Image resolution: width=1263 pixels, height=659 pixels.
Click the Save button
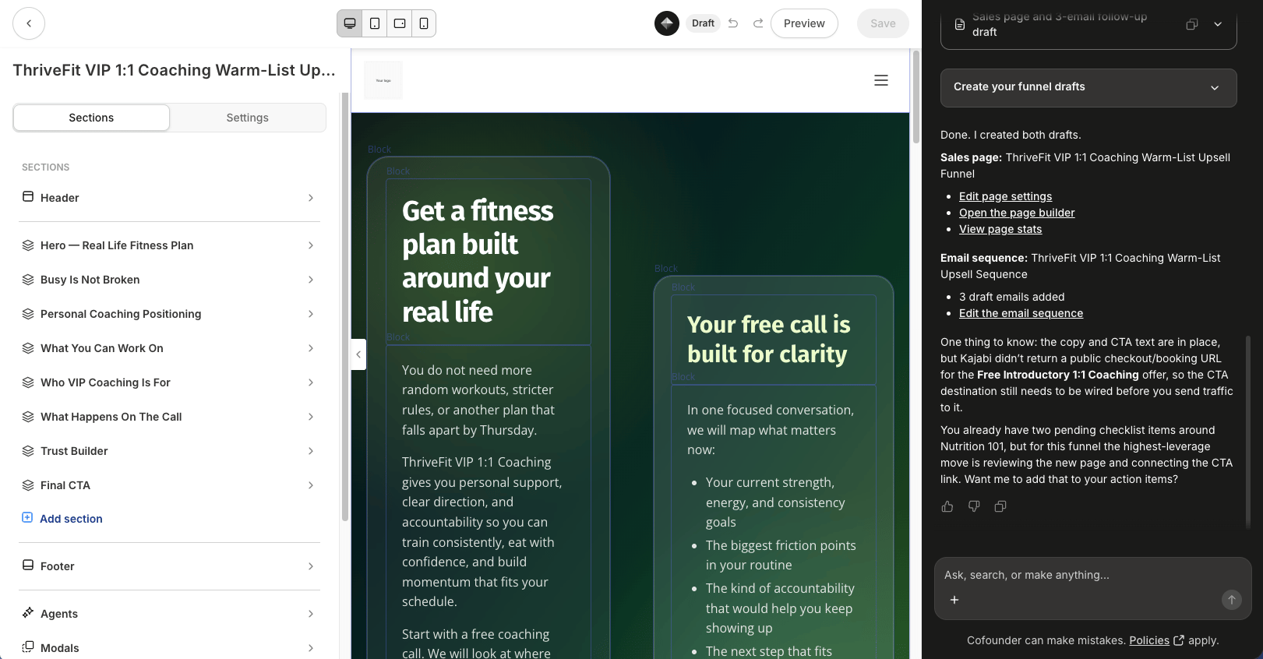[x=883, y=23]
